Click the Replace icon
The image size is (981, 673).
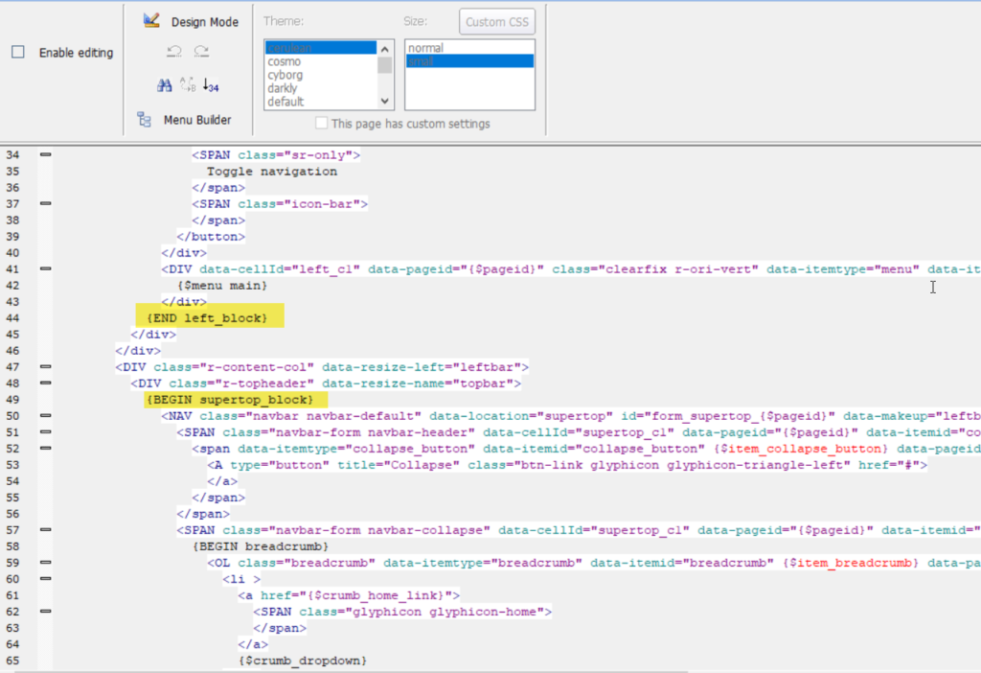[188, 85]
